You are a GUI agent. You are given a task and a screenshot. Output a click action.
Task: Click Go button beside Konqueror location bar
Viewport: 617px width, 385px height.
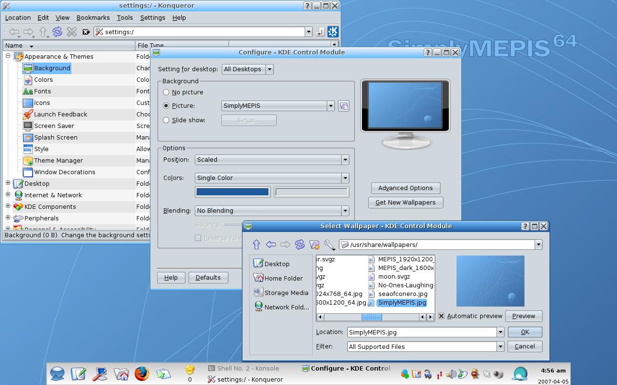coord(320,32)
